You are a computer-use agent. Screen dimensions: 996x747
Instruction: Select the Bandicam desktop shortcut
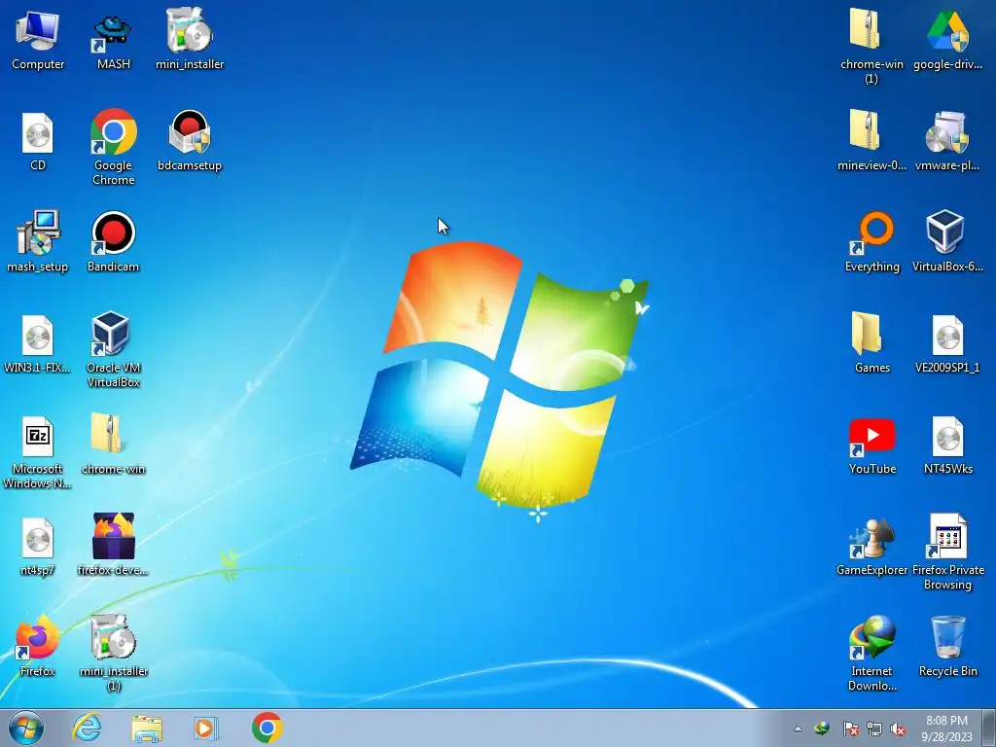point(113,242)
